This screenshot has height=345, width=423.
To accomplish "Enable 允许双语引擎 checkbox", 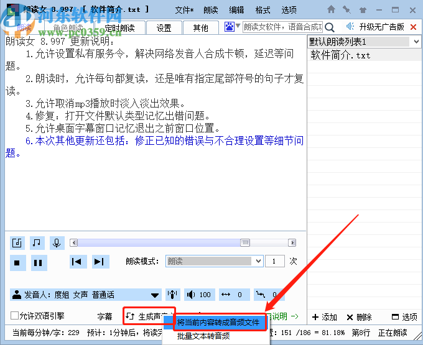I will click(x=14, y=315).
